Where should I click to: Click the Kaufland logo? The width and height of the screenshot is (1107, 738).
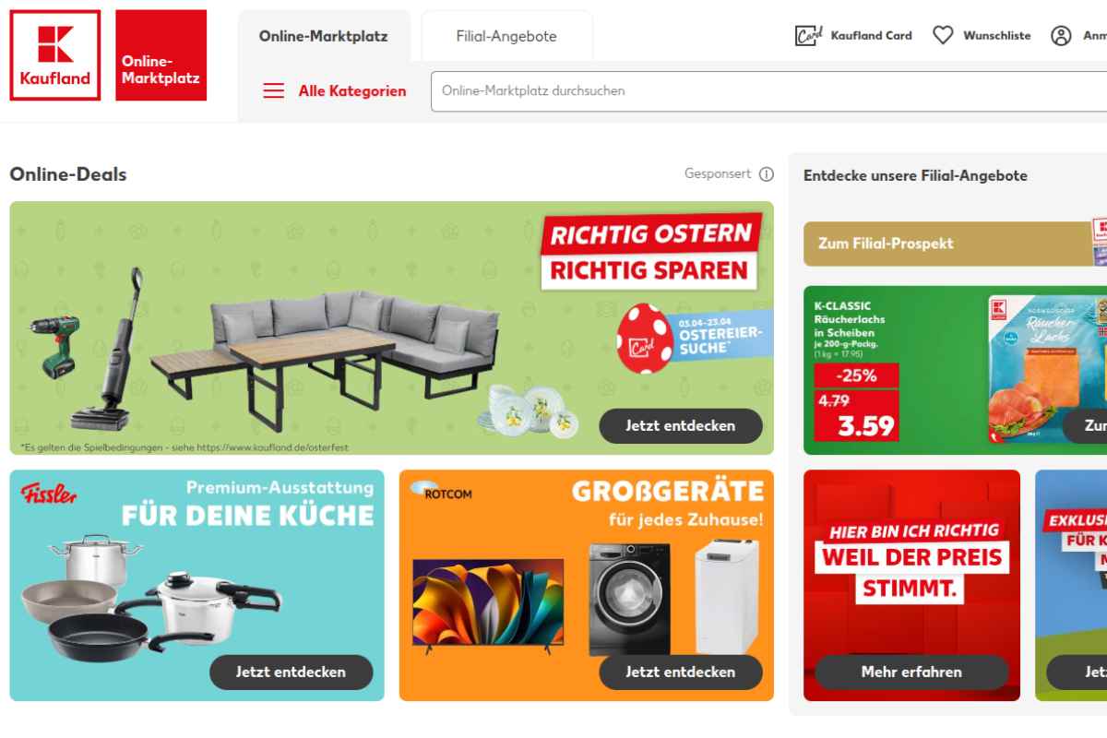[x=55, y=55]
